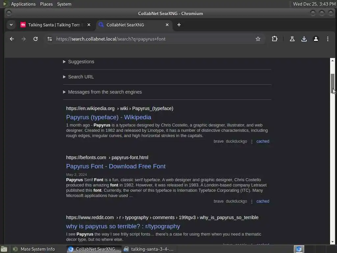Bookmark this page with the star icon
Image resolution: width=337 pixels, height=253 pixels.
pyautogui.click(x=258, y=39)
